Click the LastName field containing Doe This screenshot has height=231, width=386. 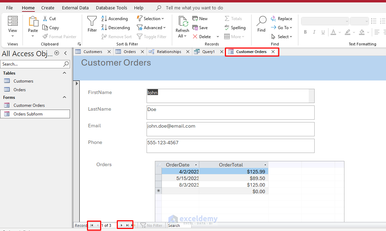230,112
